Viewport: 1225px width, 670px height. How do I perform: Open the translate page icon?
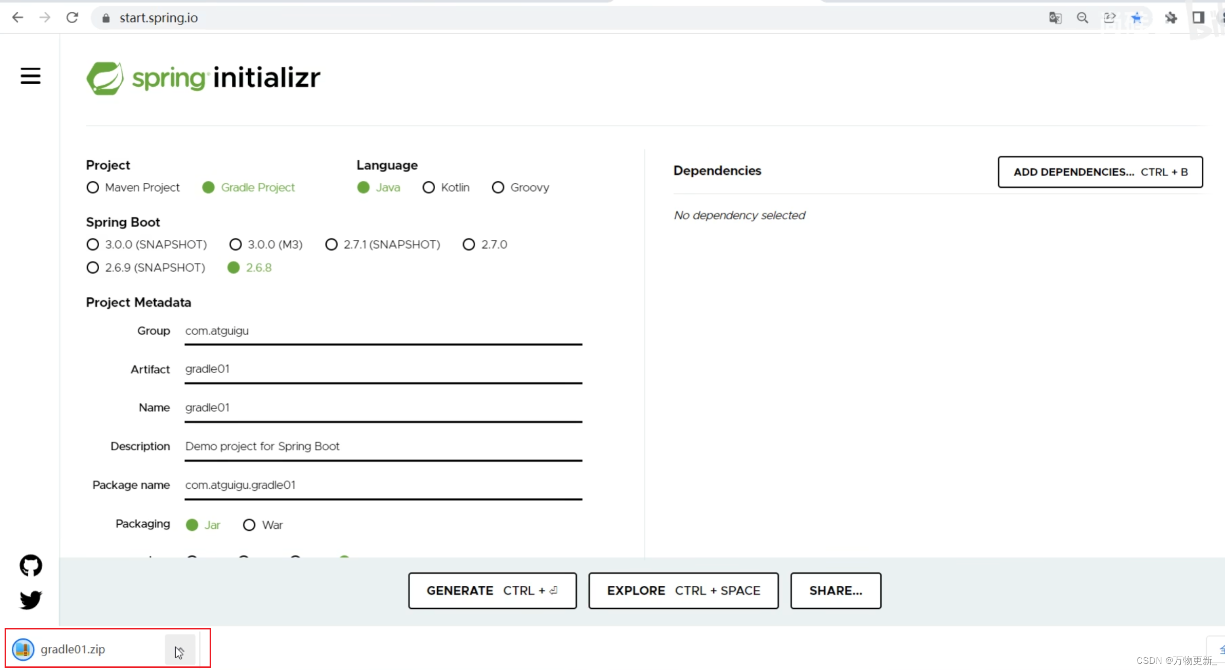pyautogui.click(x=1055, y=18)
